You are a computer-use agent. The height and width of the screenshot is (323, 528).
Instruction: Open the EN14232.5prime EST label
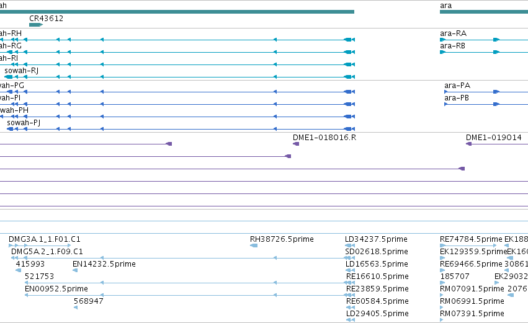coord(104,264)
